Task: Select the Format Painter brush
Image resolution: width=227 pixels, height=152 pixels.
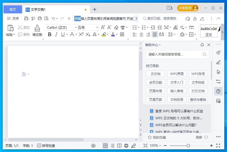Action: pyautogui.click(x=37, y=28)
